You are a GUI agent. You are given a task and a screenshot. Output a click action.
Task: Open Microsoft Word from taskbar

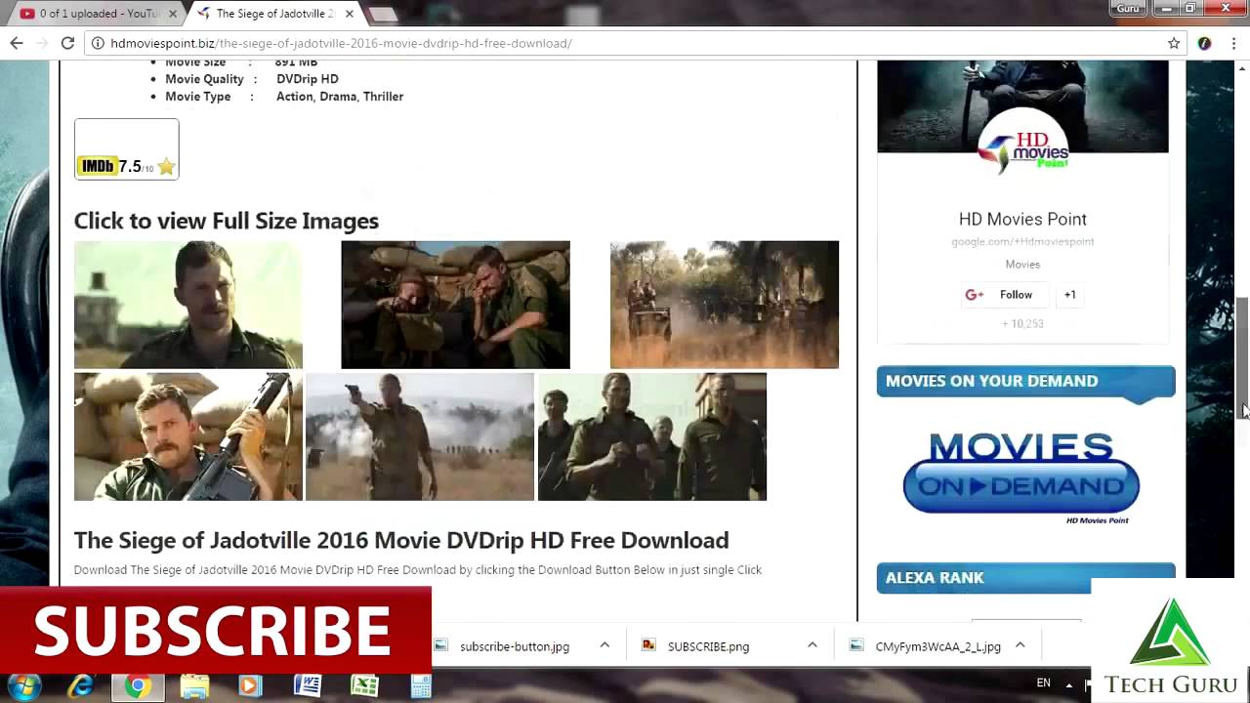(307, 686)
